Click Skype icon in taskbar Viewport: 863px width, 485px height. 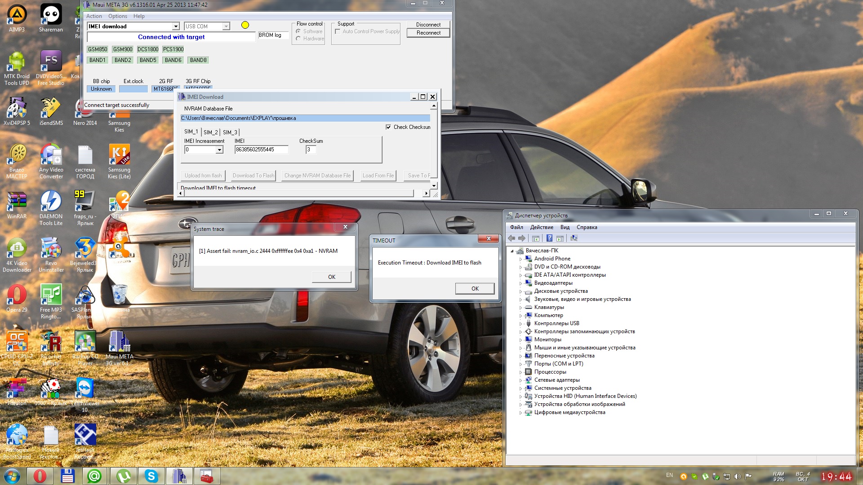(151, 476)
